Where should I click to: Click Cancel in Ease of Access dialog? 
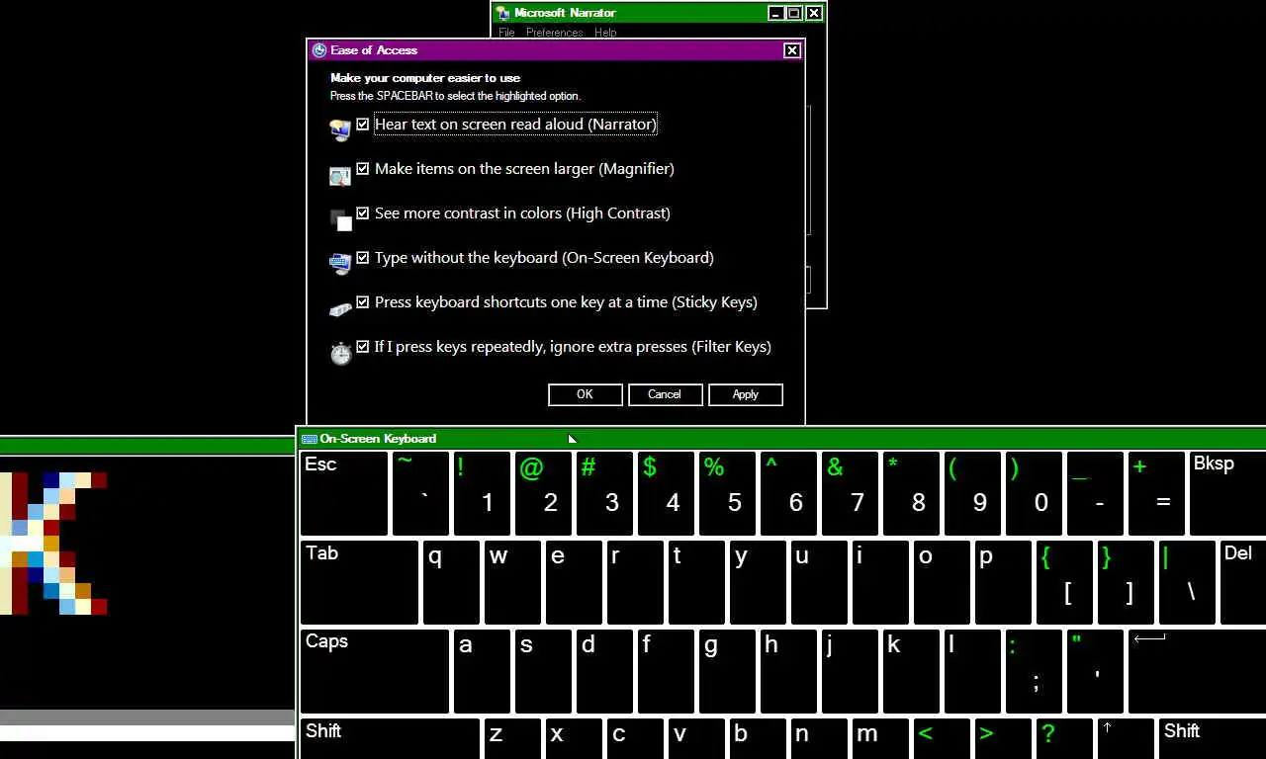pos(665,394)
